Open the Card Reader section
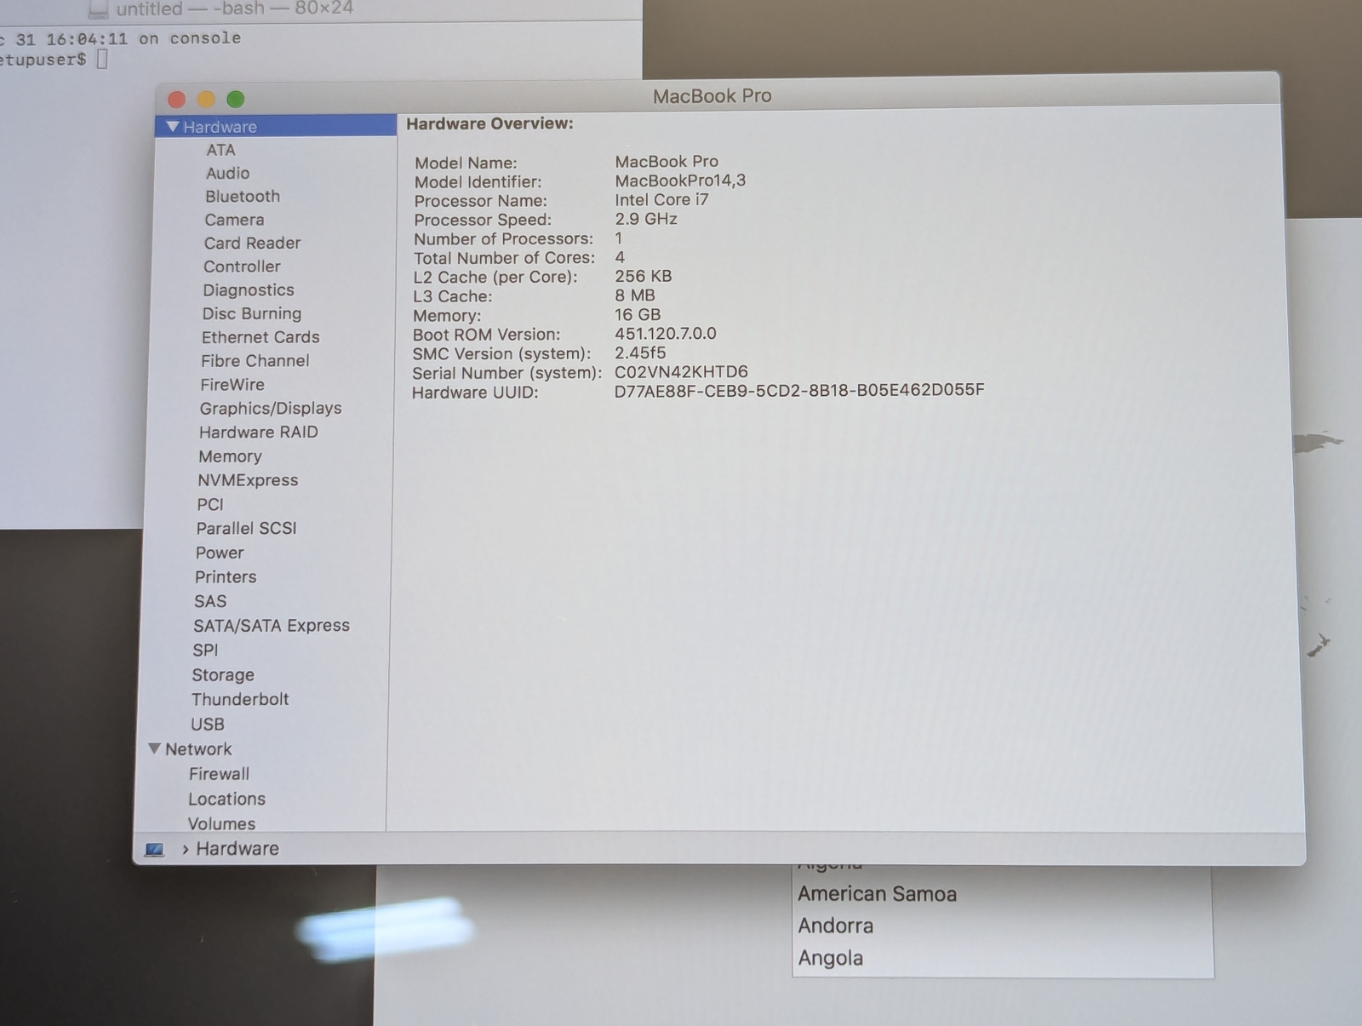 click(252, 244)
